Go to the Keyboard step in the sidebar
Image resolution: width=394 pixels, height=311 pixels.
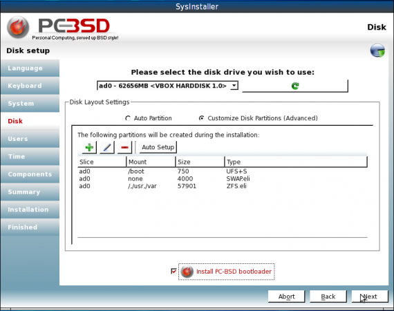pos(30,86)
